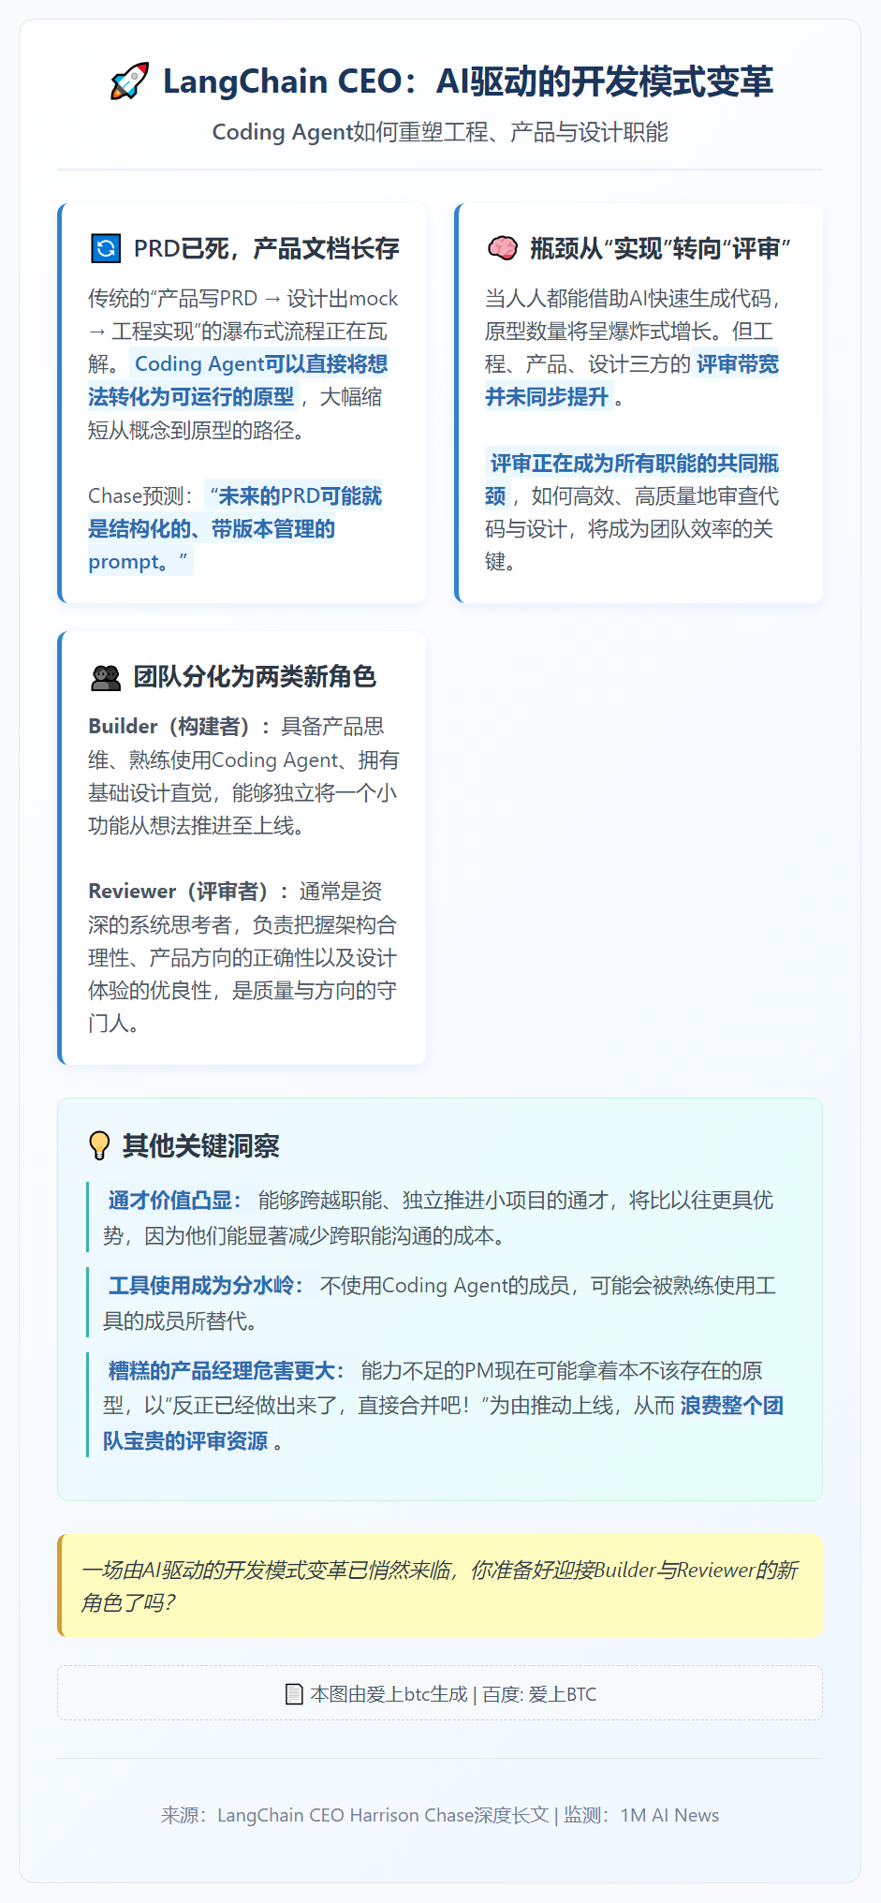Click subtitle Coding Agent如何重塑工程、产品与设计职能
The height and width of the screenshot is (1903, 881).
click(440, 132)
